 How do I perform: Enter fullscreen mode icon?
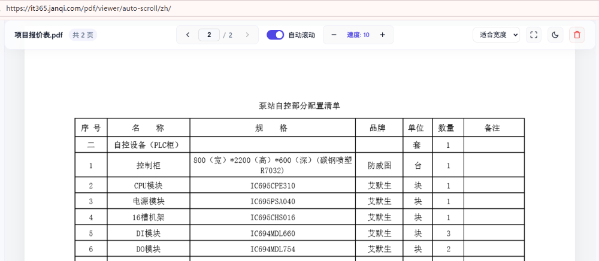[534, 35]
